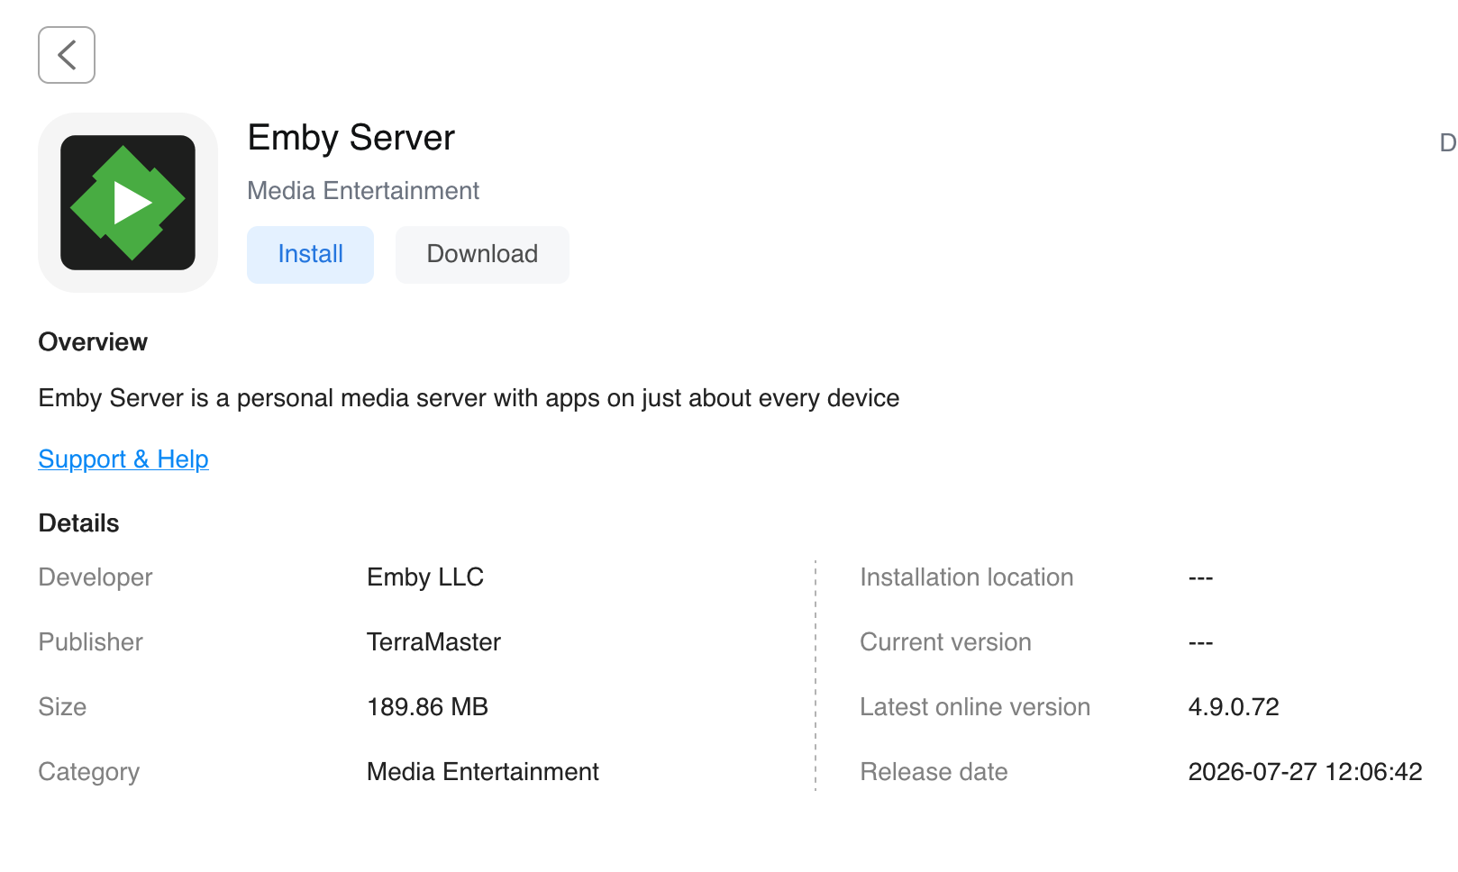Click the Media Entertainment subtitle under the title
1458x872 pixels.
(363, 191)
